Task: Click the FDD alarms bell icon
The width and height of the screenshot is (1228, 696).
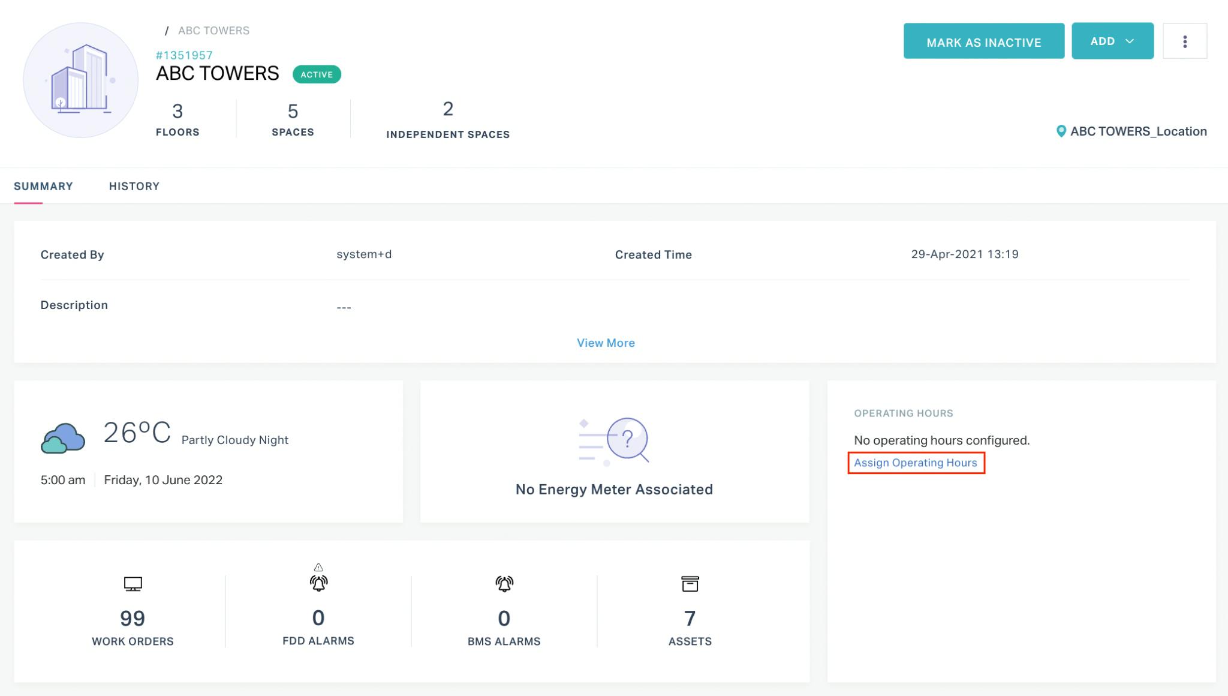Action: (318, 583)
